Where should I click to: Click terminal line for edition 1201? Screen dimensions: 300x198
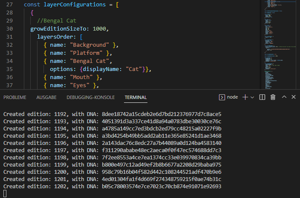coord(112,179)
